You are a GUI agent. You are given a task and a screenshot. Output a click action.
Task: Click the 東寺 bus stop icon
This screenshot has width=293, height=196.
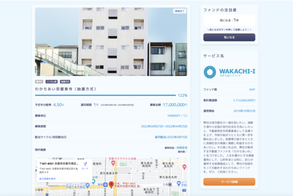(105, 185)
